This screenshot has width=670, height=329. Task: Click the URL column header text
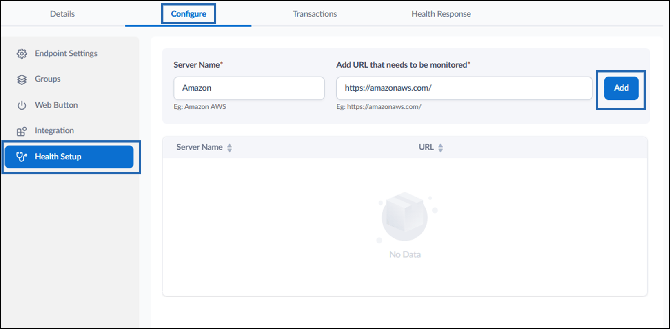coord(426,147)
